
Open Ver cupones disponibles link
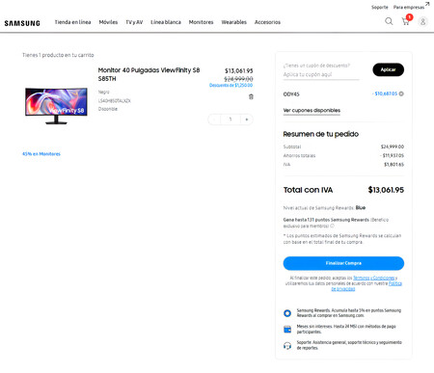click(x=312, y=110)
